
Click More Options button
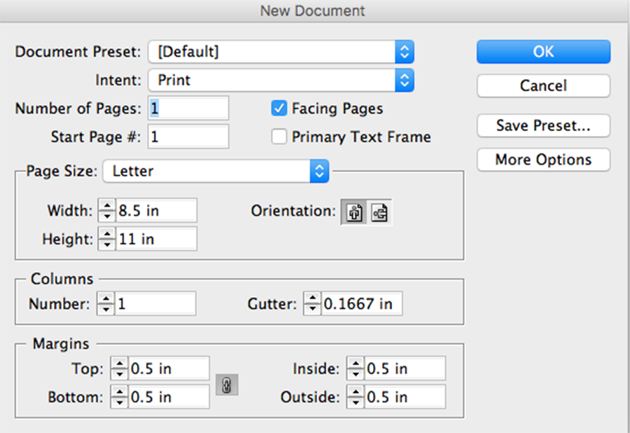click(543, 160)
